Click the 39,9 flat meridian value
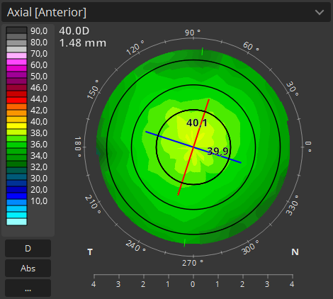This screenshot has width=333, height=299. [x=218, y=152]
